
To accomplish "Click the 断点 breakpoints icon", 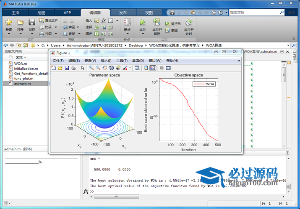I will pos(127,22).
